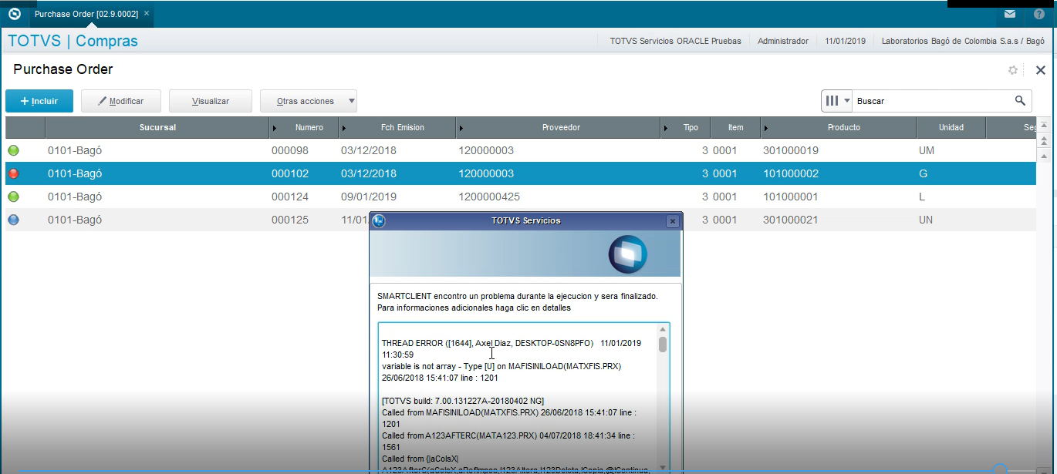Click the error details scrollbar thumb
Image resolution: width=1057 pixels, height=474 pixels.
663,345
